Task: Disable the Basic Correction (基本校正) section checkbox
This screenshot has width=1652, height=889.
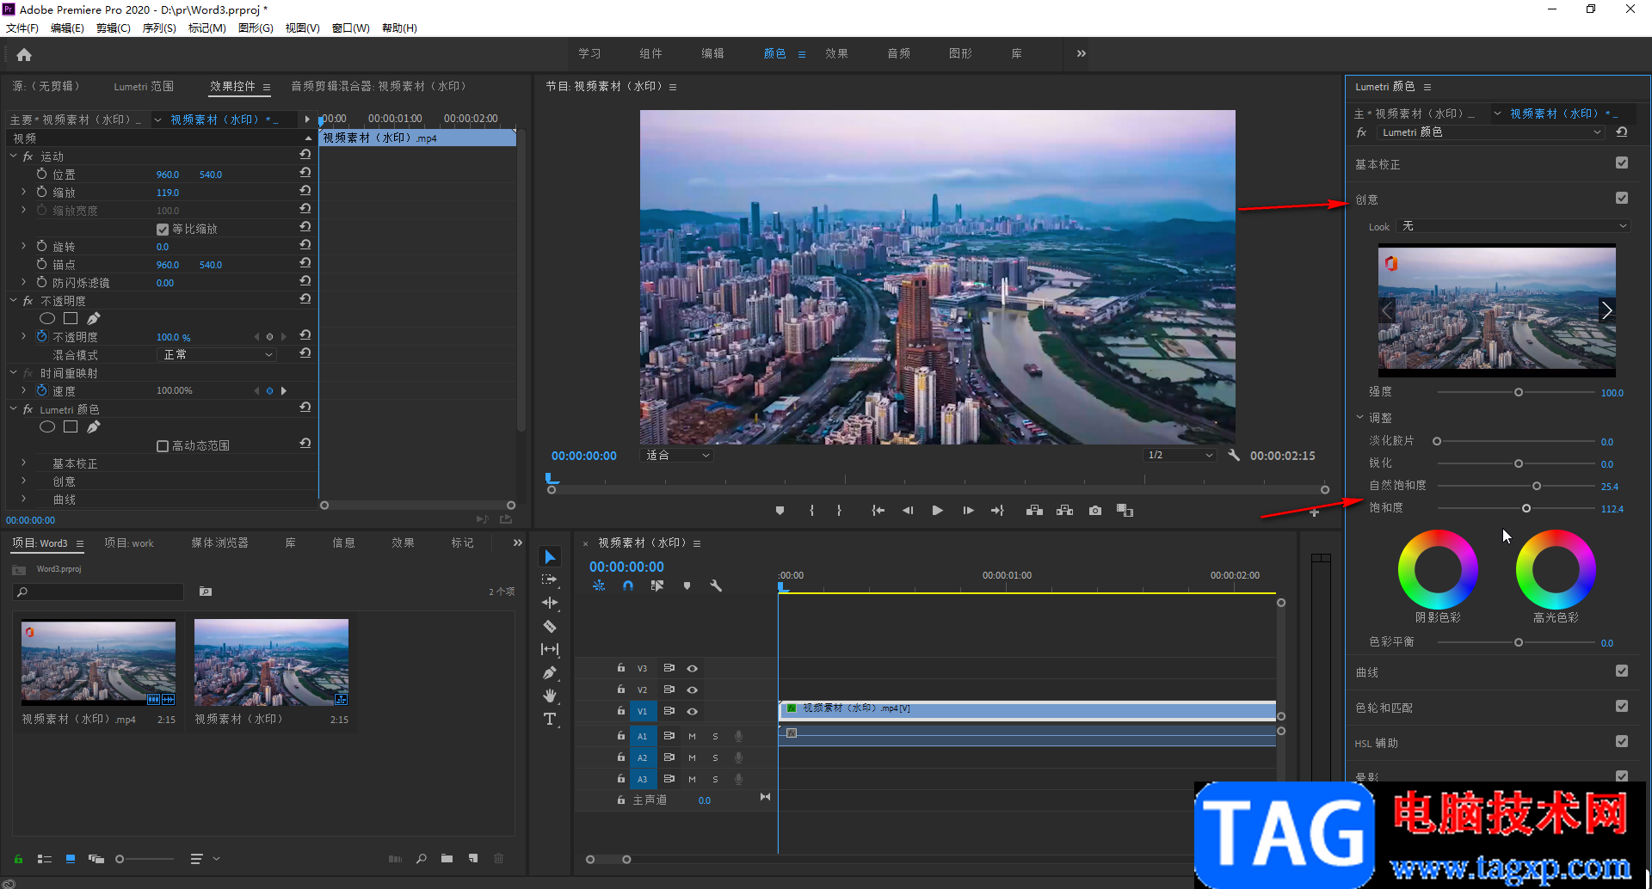Action: pyautogui.click(x=1622, y=163)
